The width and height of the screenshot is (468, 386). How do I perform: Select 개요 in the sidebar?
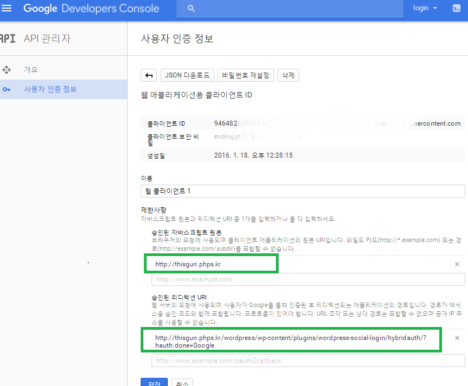click(31, 70)
